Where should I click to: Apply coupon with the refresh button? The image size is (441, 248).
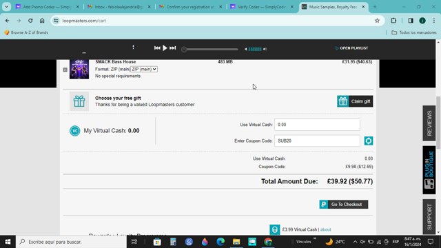[x=369, y=141]
